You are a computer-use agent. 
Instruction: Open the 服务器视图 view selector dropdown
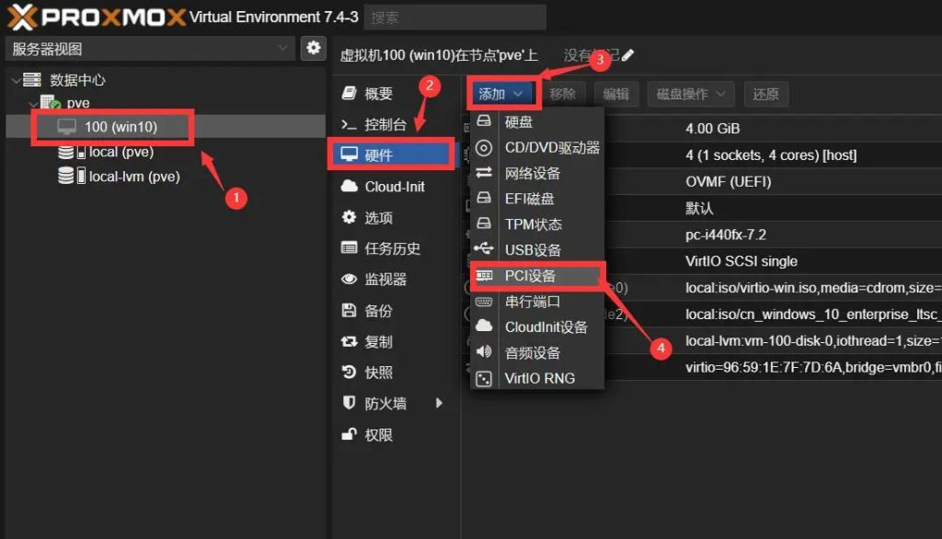coord(150,49)
